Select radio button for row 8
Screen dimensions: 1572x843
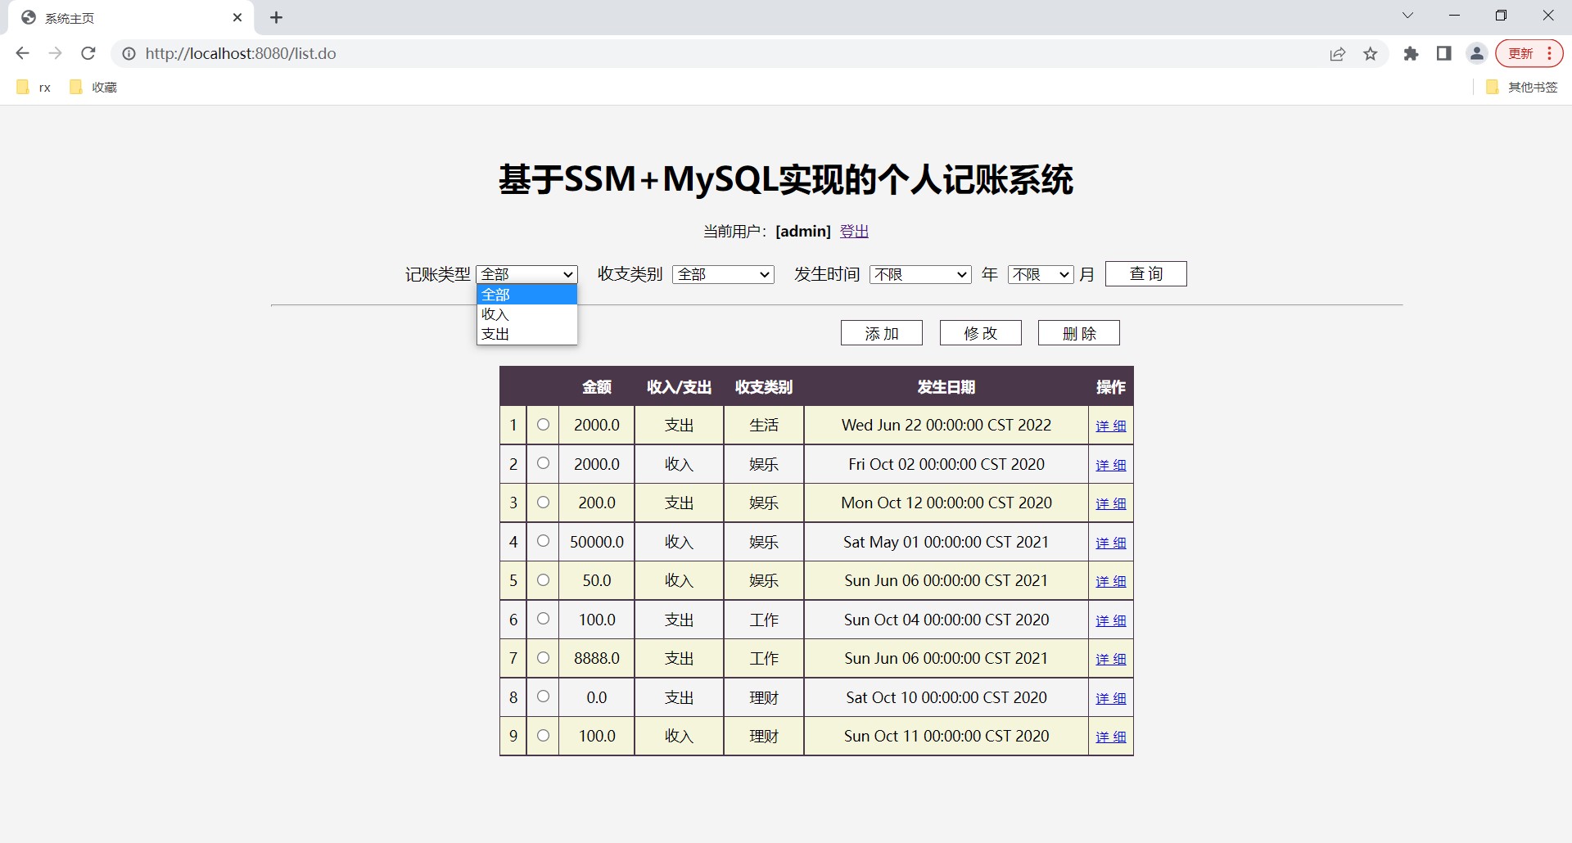[x=543, y=696]
